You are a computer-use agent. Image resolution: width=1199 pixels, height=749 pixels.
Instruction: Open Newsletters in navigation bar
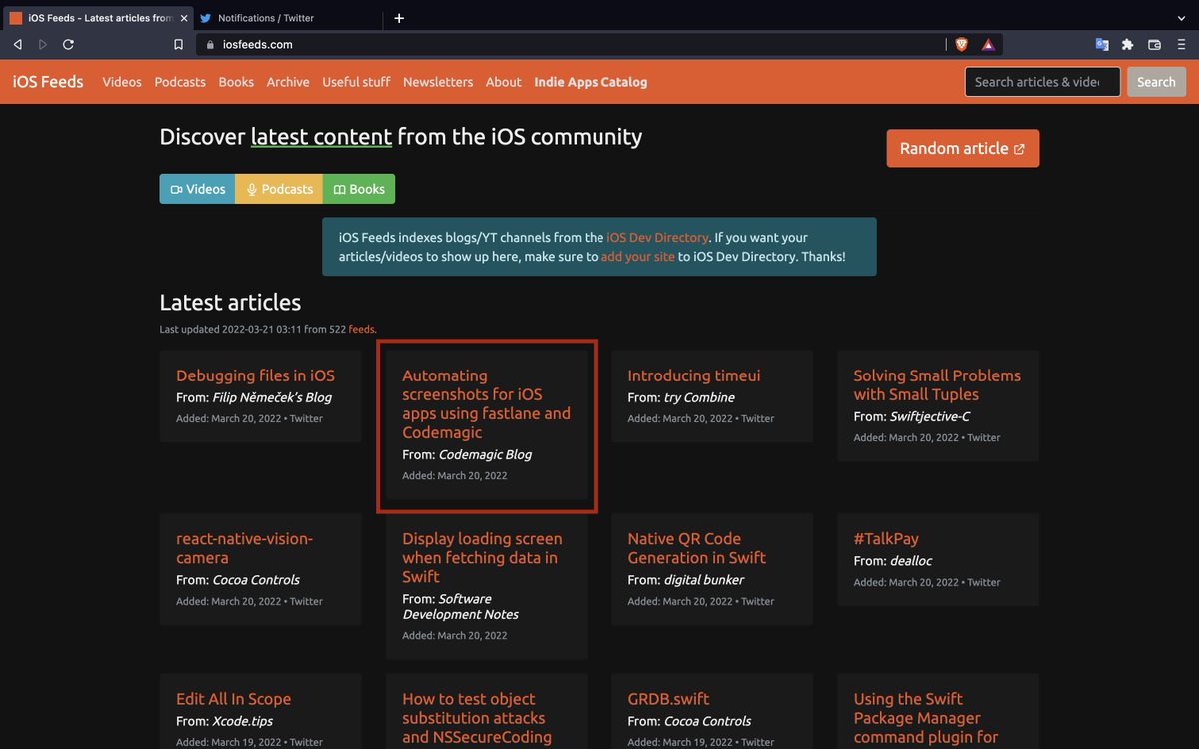[438, 82]
